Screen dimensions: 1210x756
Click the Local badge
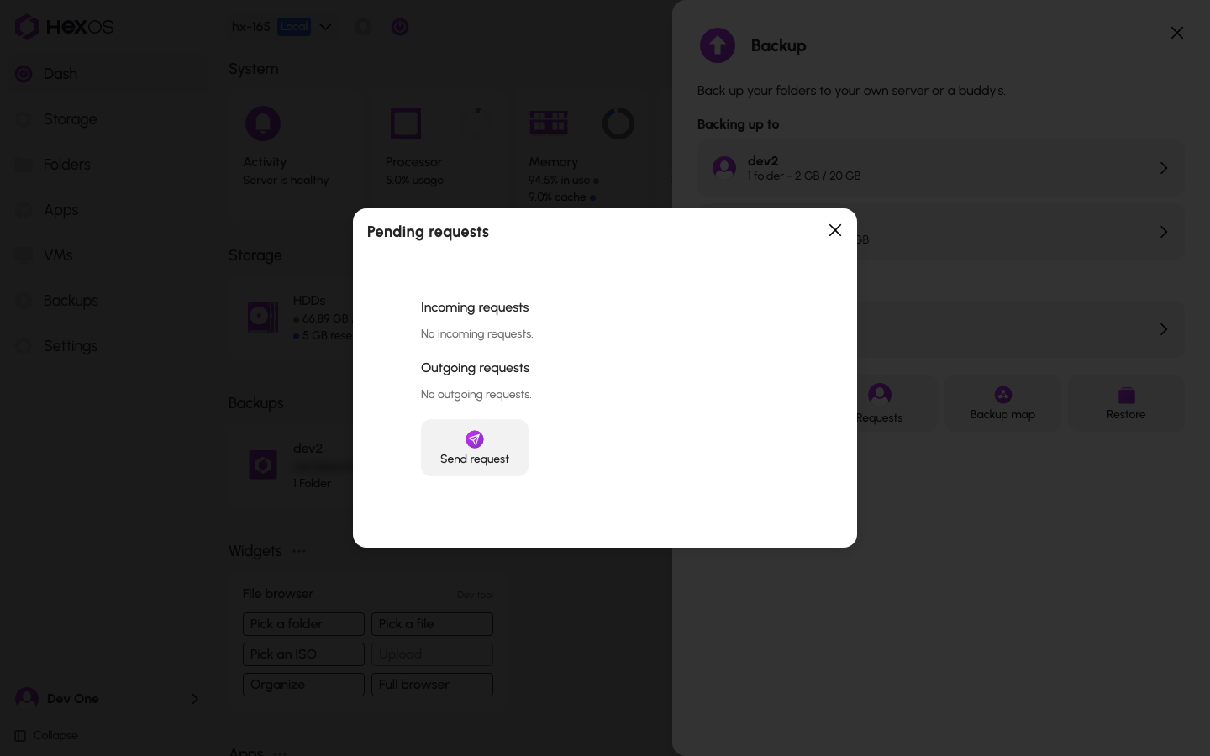[294, 27]
